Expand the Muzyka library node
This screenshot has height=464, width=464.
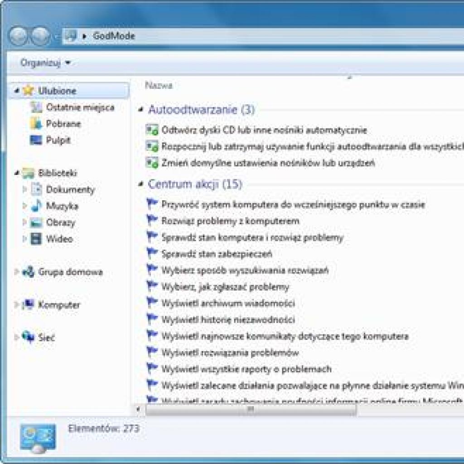click(x=24, y=206)
